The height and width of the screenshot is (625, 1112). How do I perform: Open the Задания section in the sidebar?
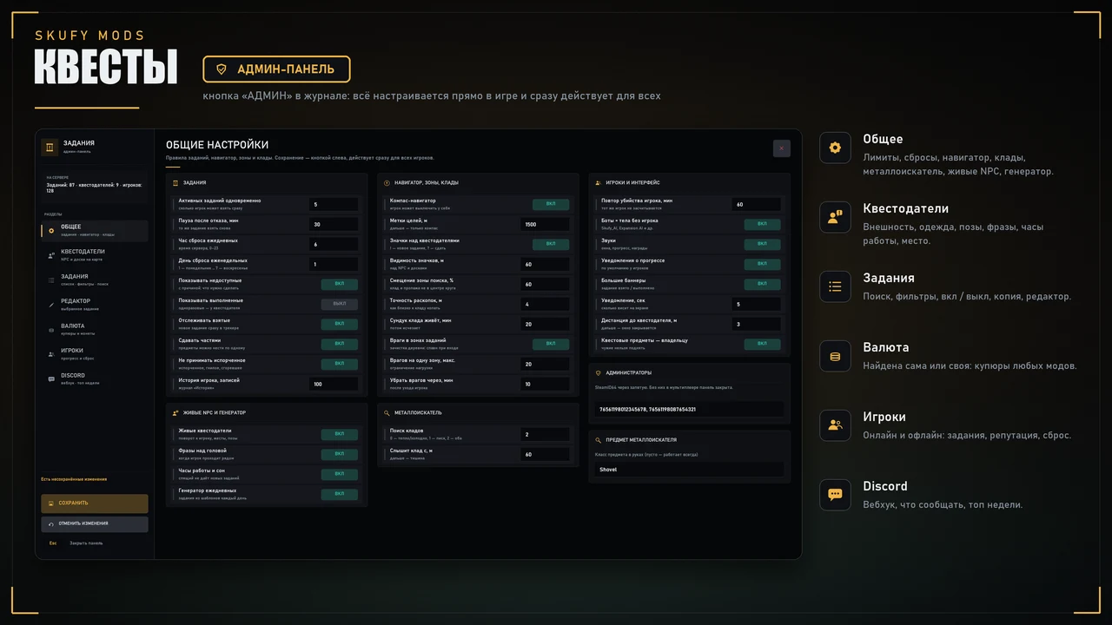coord(95,280)
